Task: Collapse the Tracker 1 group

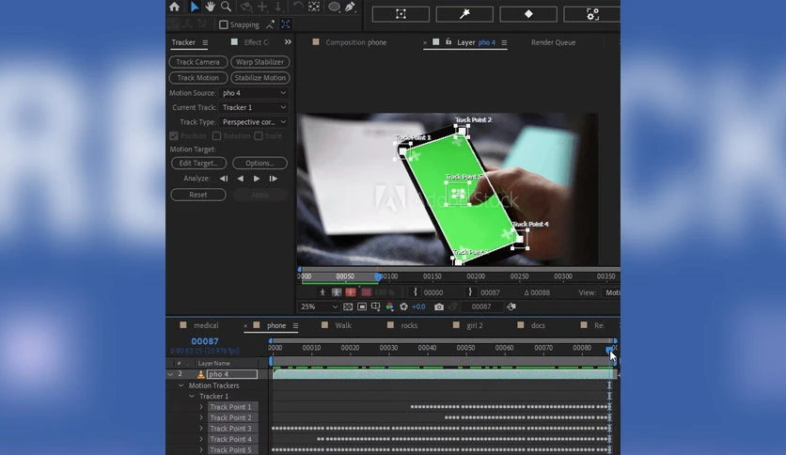Action: tap(192, 396)
